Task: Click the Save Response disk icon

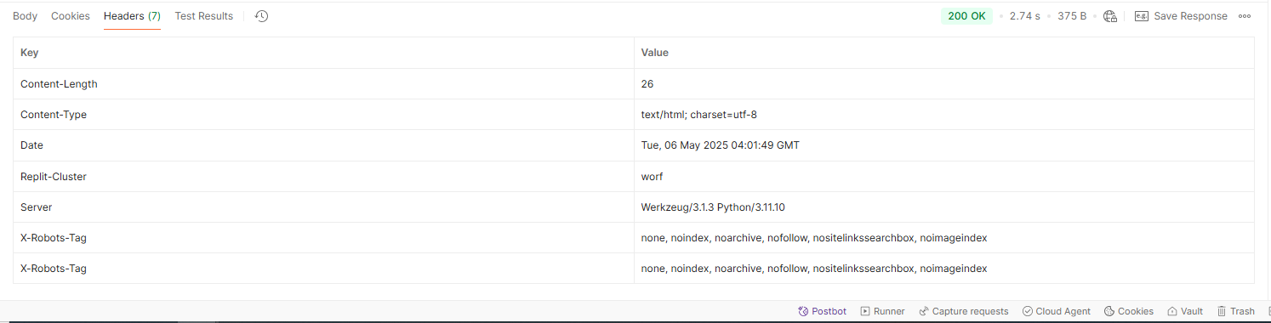Action: tap(1142, 16)
